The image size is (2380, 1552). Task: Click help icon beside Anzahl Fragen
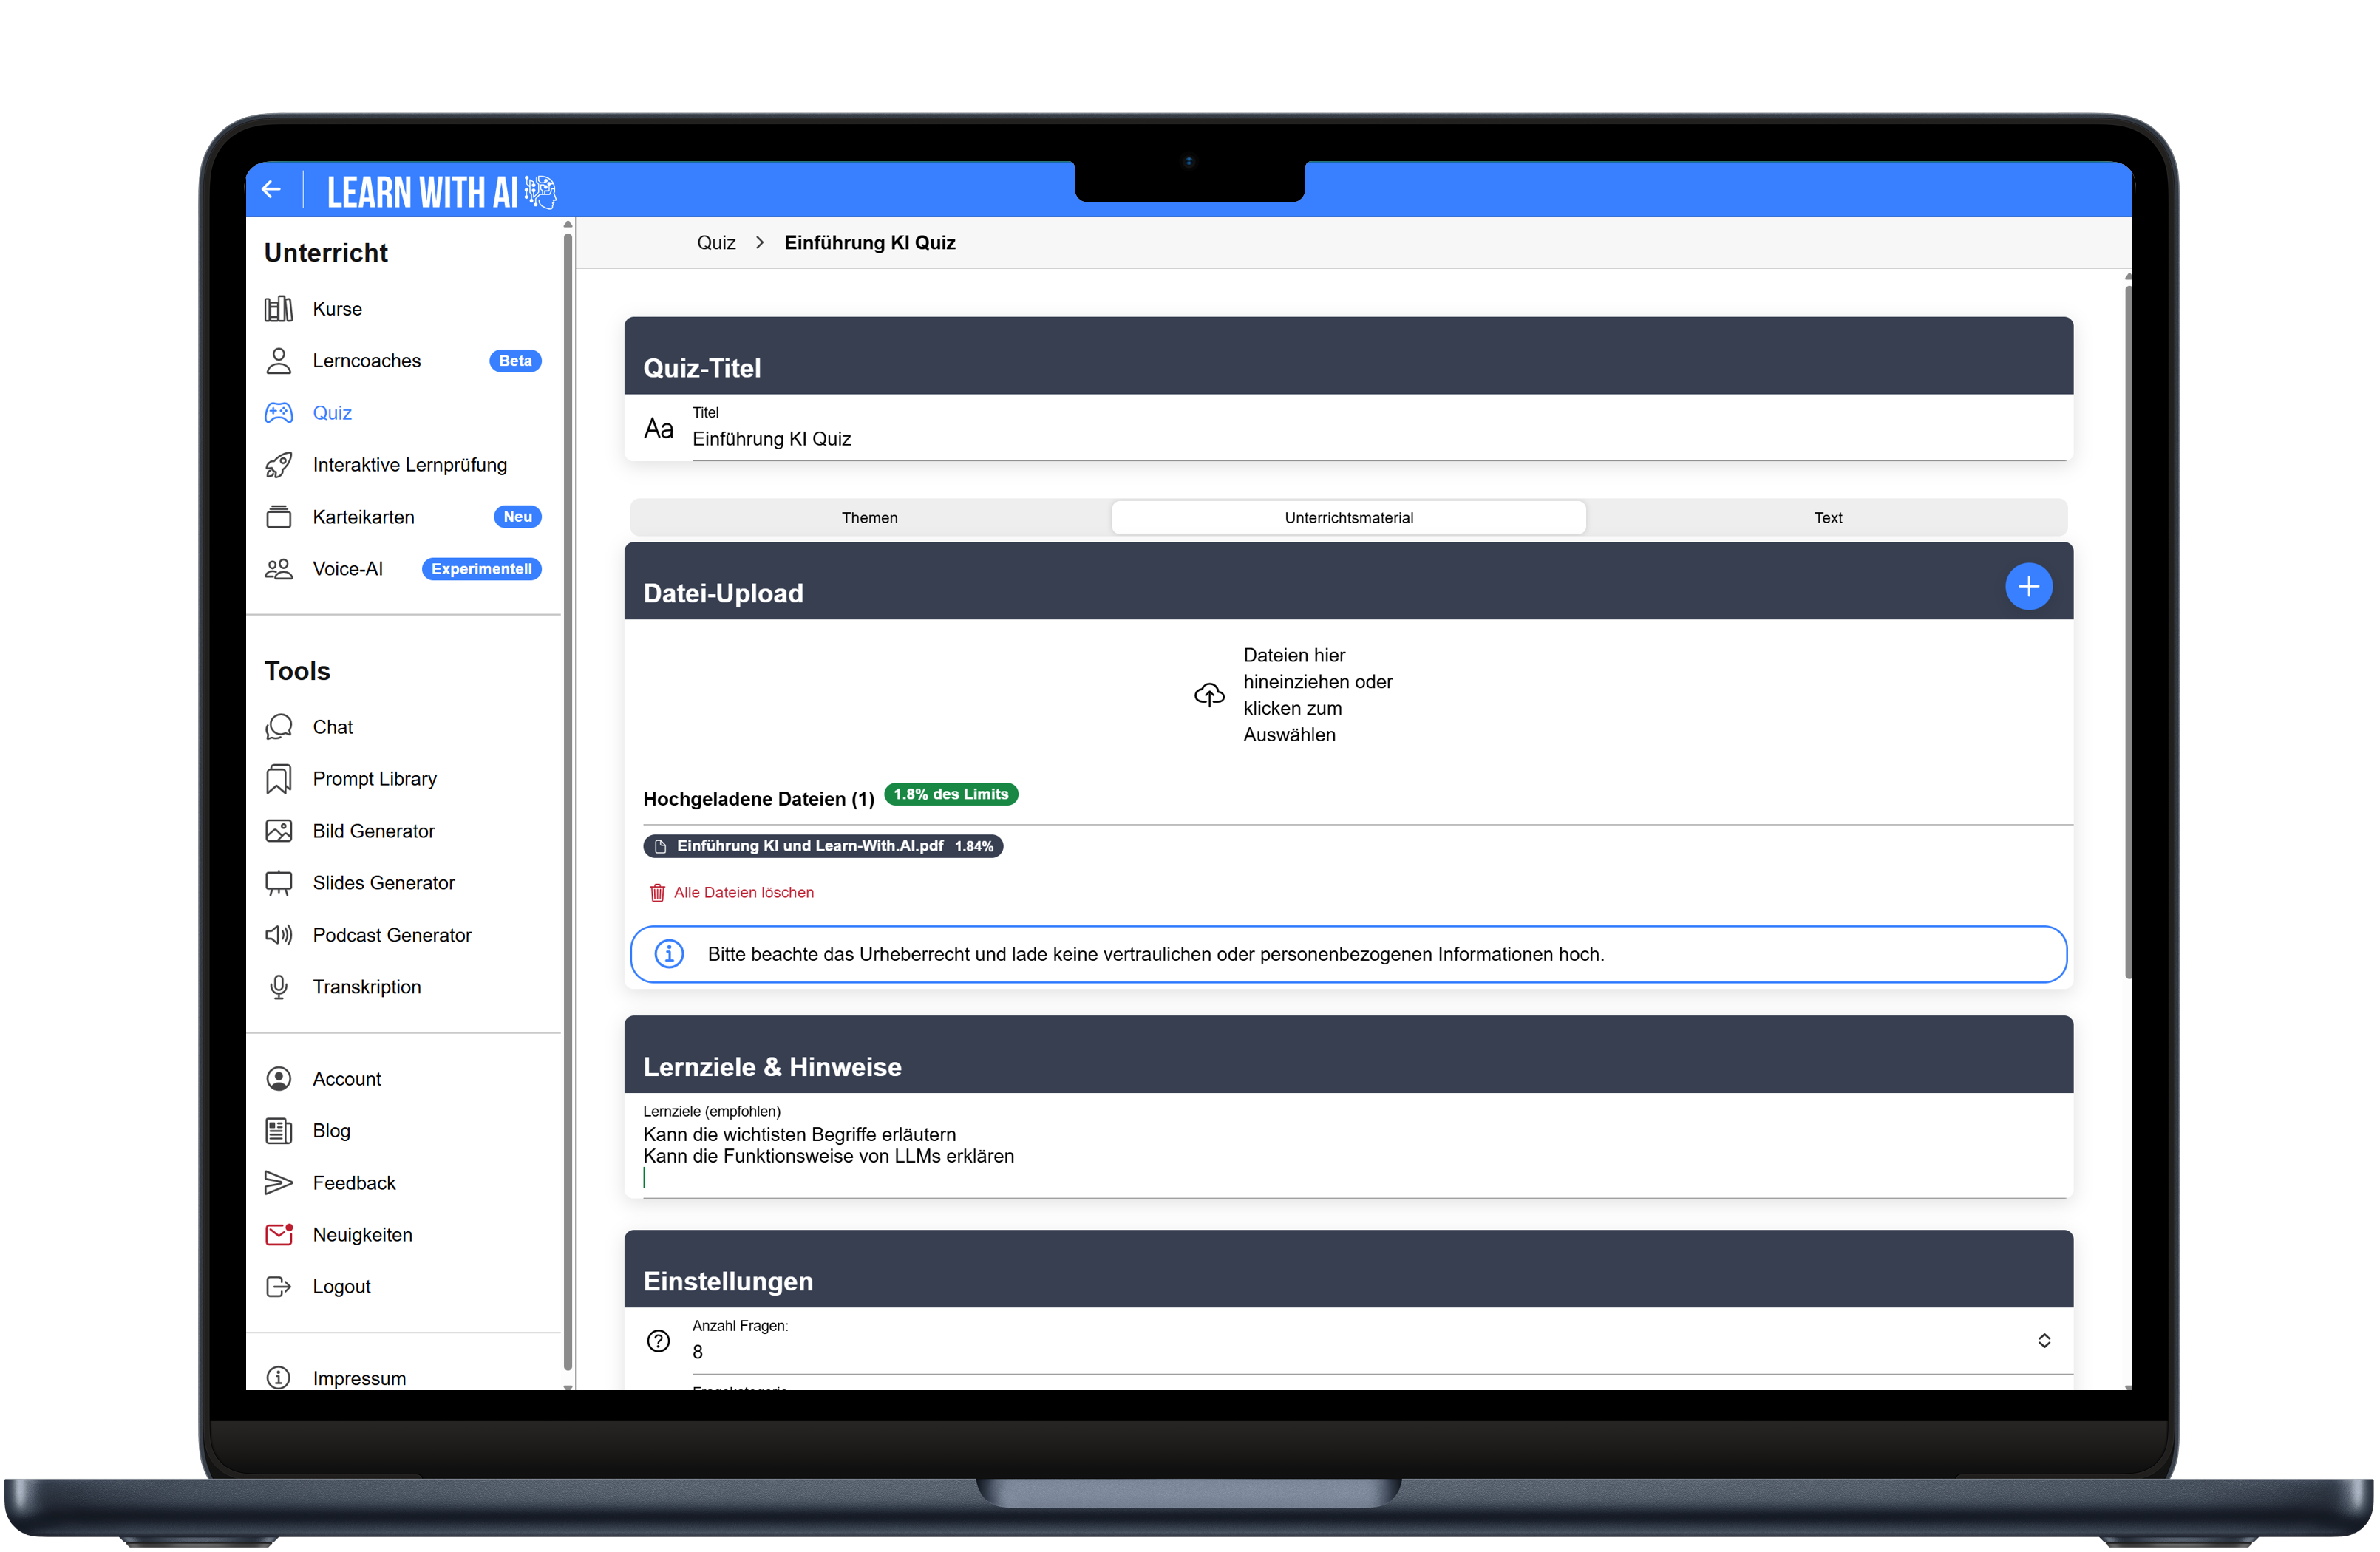(658, 1340)
